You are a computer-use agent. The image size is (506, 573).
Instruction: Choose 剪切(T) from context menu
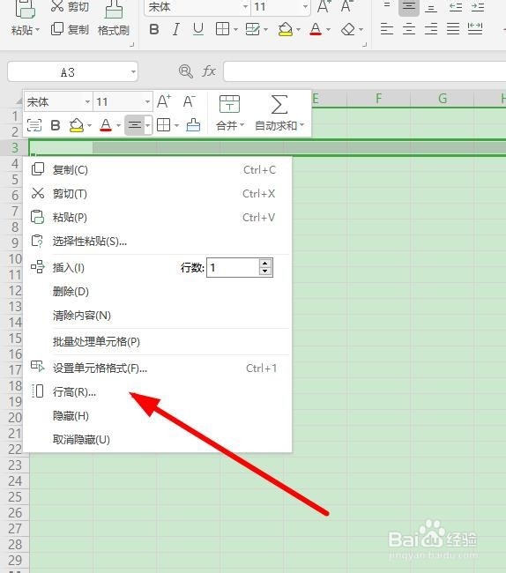click(x=157, y=193)
